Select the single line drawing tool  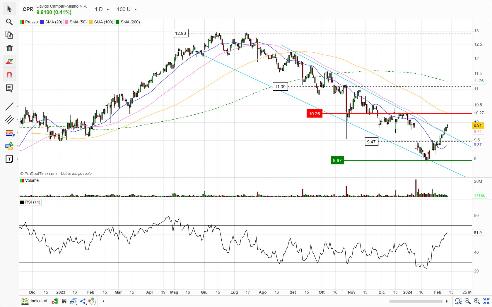click(9, 106)
